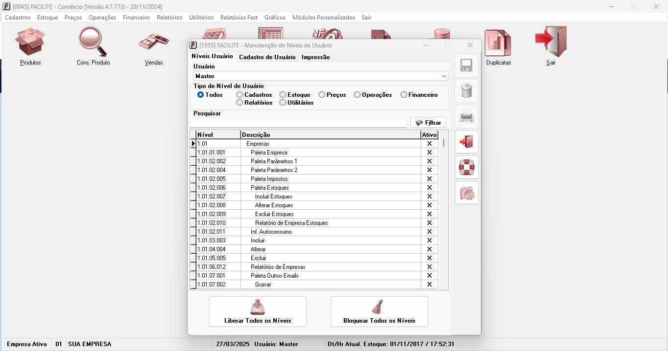Select the Gravar row 1.01.07.002
This screenshot has height=351, width=668.
(314, 285)
